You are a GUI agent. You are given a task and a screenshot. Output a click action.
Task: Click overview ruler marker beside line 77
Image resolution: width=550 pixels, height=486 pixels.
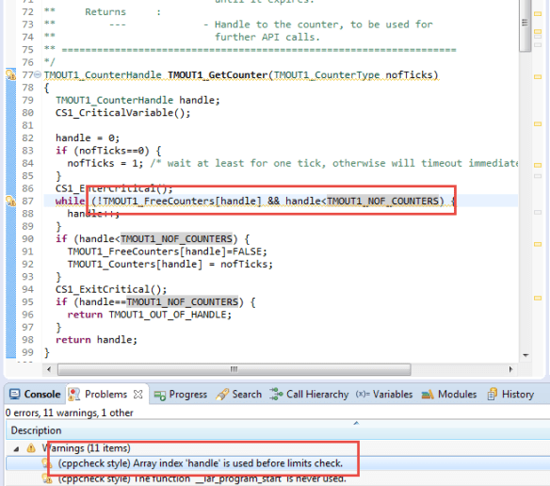point(538,77)
